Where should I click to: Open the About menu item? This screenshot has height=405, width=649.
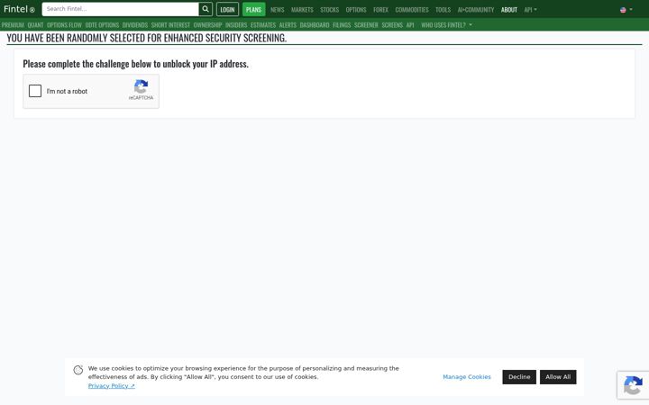point(509,10)
